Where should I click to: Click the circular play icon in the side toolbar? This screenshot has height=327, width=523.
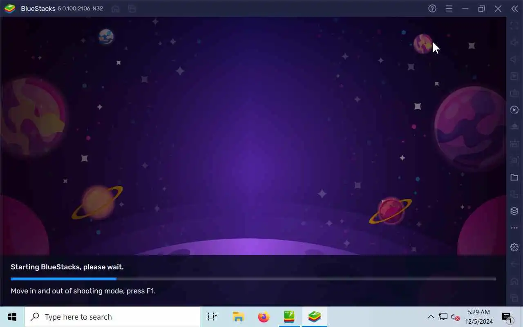coord(514,110)
